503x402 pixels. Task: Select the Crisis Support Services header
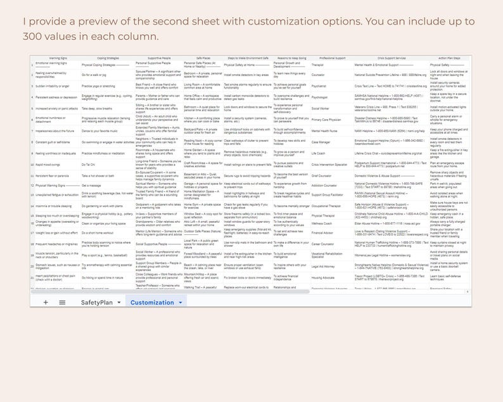pos(392,58)
